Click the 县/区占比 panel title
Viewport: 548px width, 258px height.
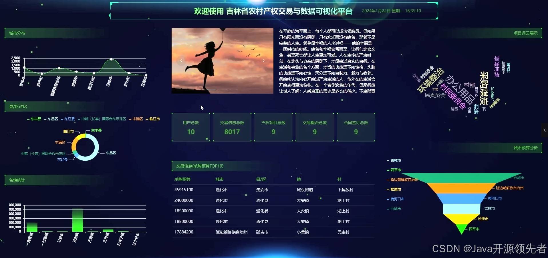[x=18, y=106]
